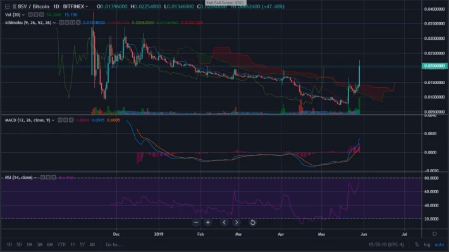
Task: Select 6M time range
Action: point(50,244)
